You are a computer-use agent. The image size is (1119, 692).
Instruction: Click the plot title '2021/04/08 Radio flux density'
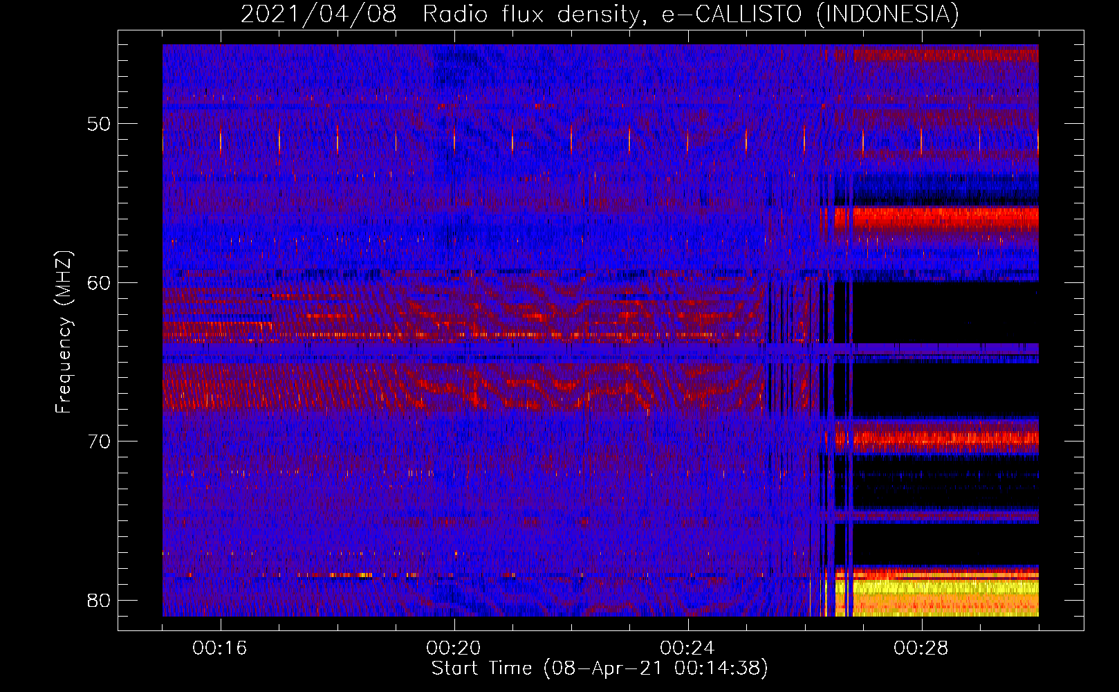pyautogui.click(x=600, y=14)
